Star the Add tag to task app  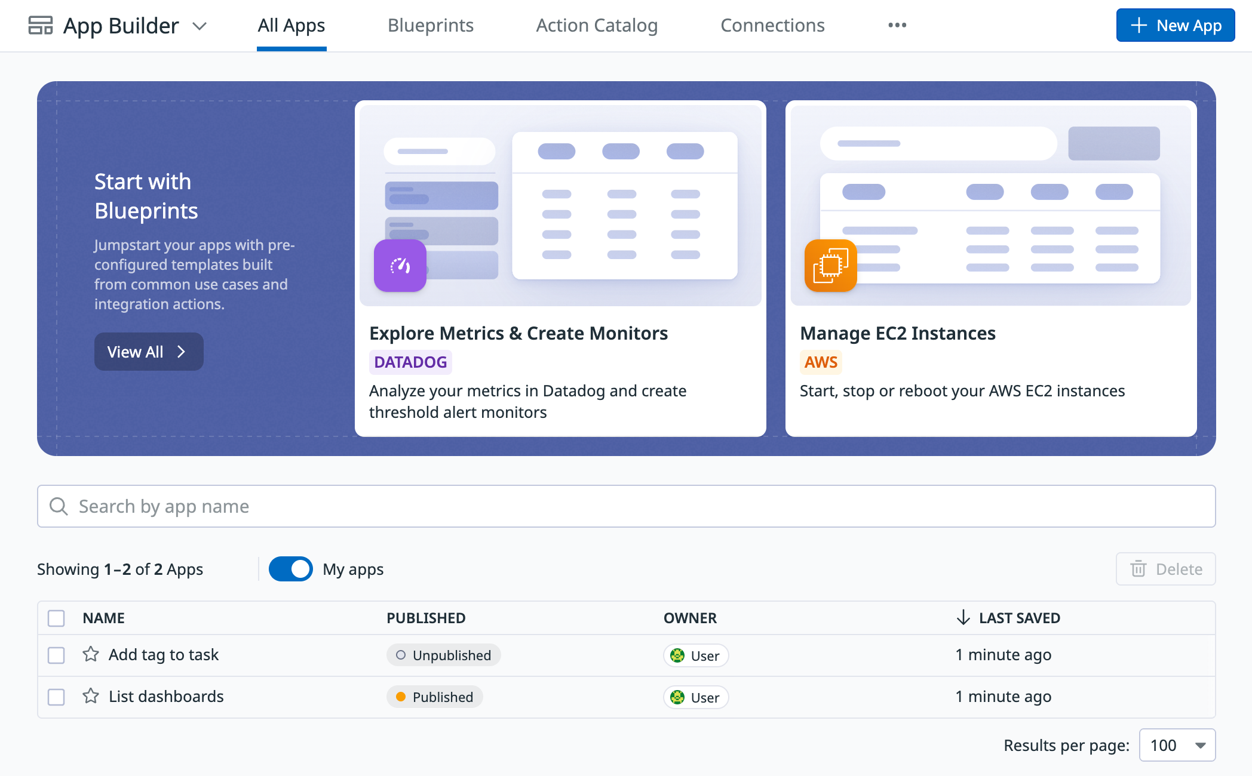tap(91, 654)
